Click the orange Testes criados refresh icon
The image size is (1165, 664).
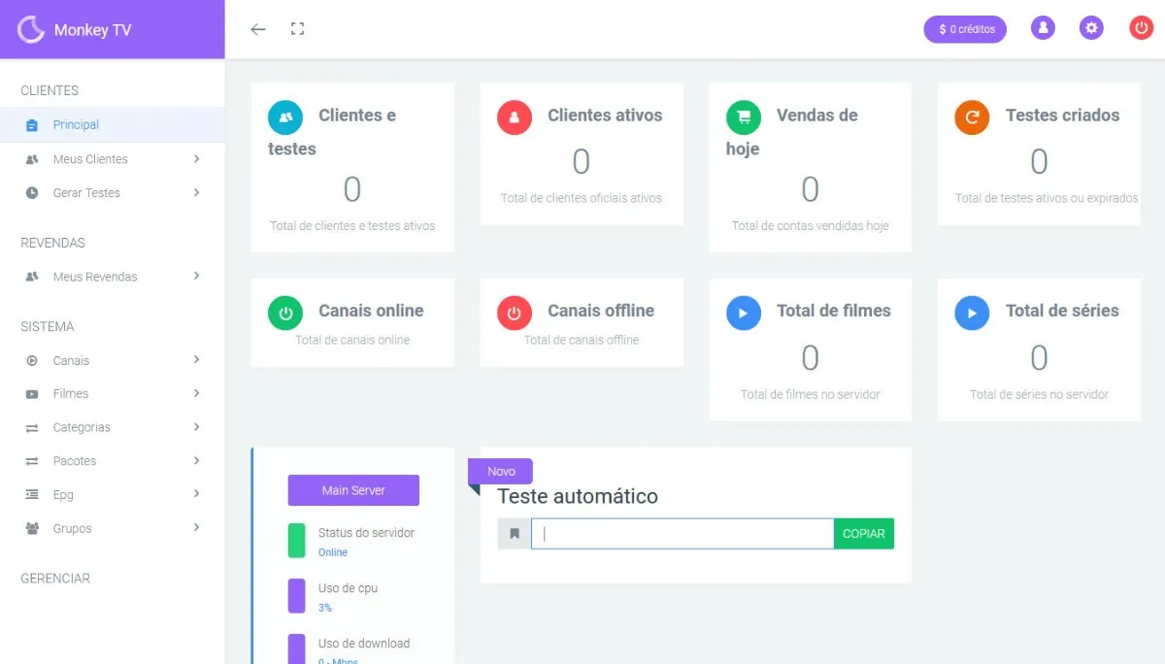pyautogui.click(x=972, y=117)
